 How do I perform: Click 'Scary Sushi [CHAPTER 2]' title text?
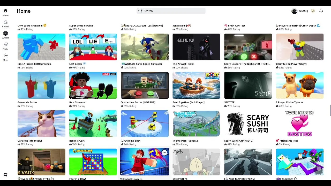(239, 141)
